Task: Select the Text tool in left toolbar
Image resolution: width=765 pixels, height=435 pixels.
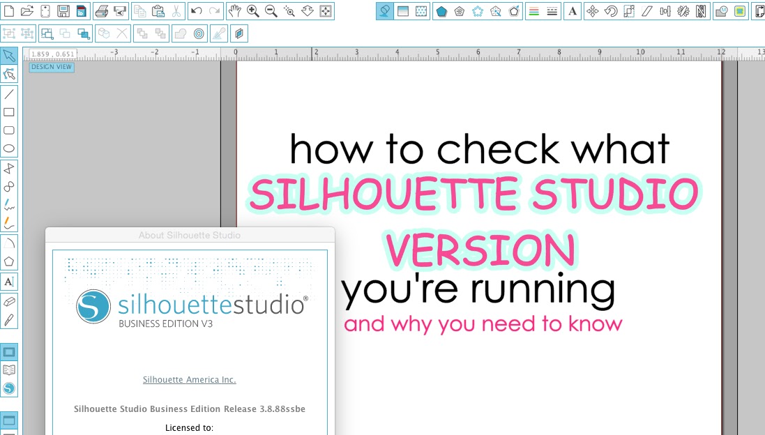Action: (9, 282)
